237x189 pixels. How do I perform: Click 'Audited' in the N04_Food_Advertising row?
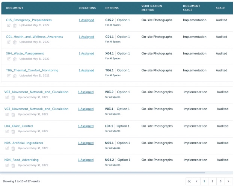222,160
